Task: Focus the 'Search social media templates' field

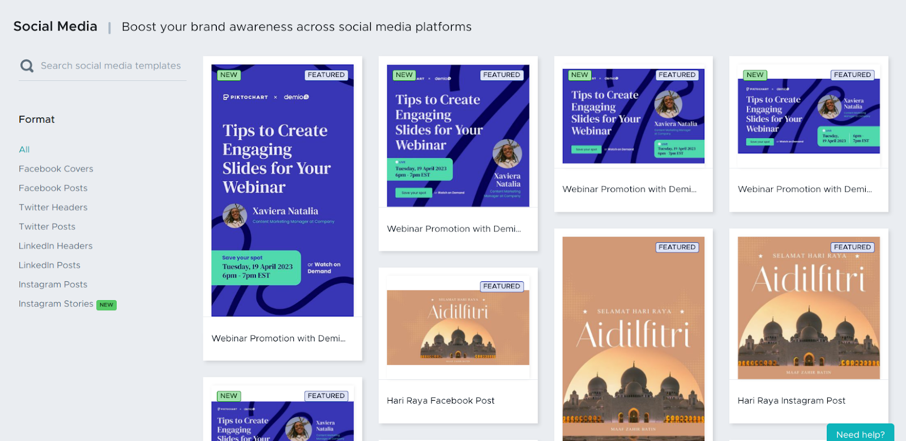Action: coord(111,66)
